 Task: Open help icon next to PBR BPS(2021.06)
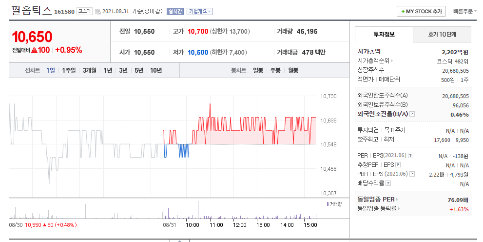(x=412, y=174)
